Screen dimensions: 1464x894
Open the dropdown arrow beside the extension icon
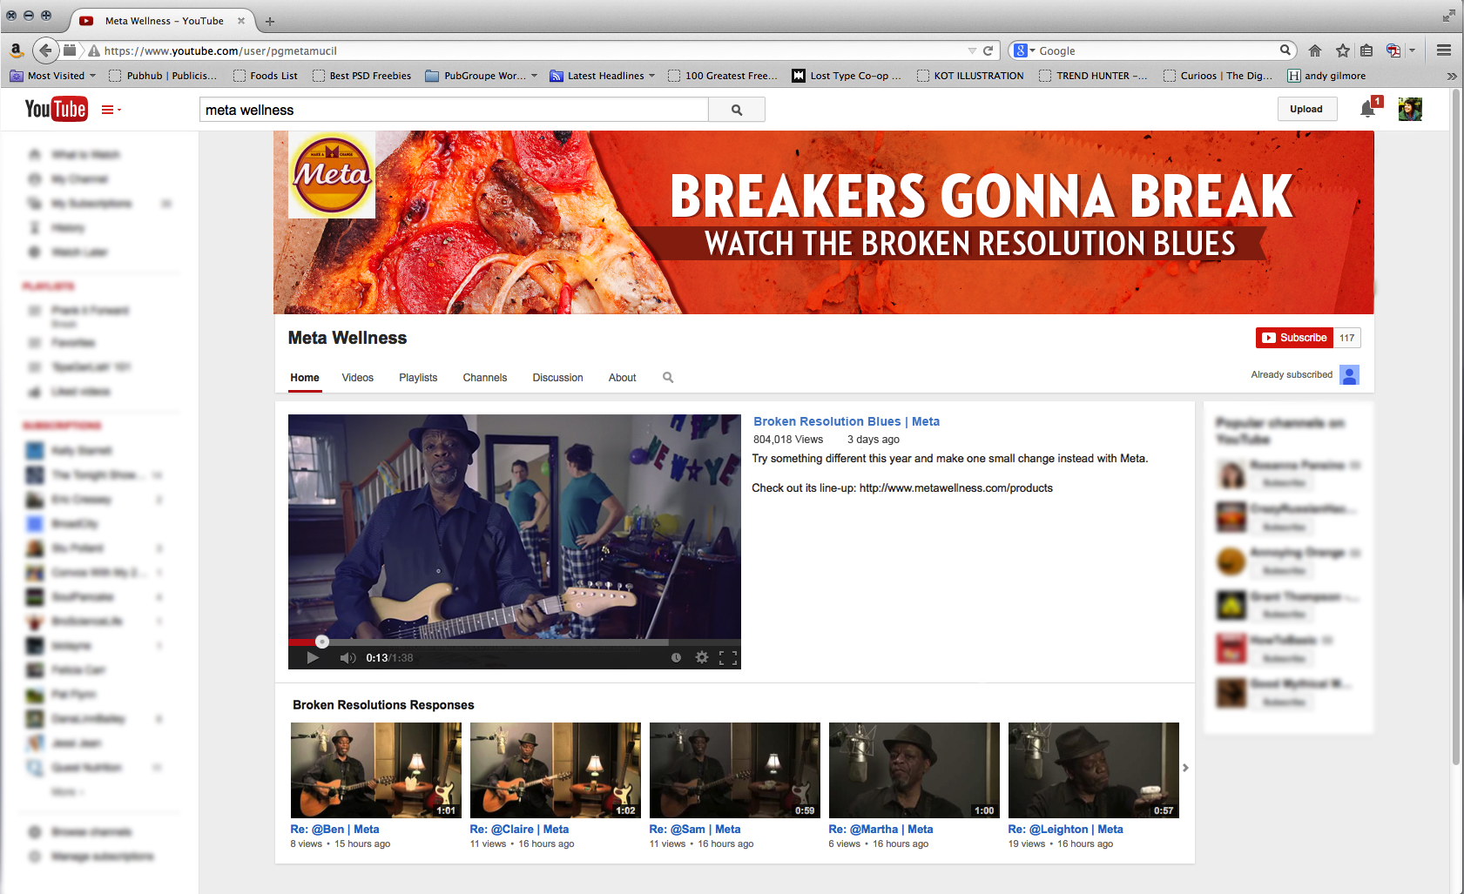coord(1412,50)
